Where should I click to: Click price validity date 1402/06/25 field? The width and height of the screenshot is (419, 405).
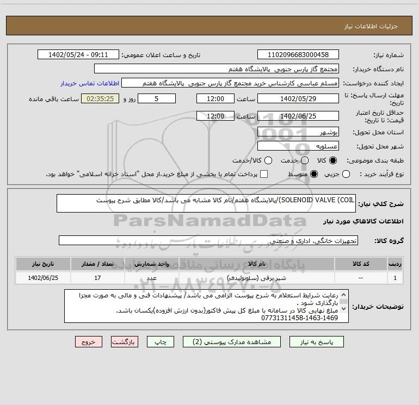[298, 116]
